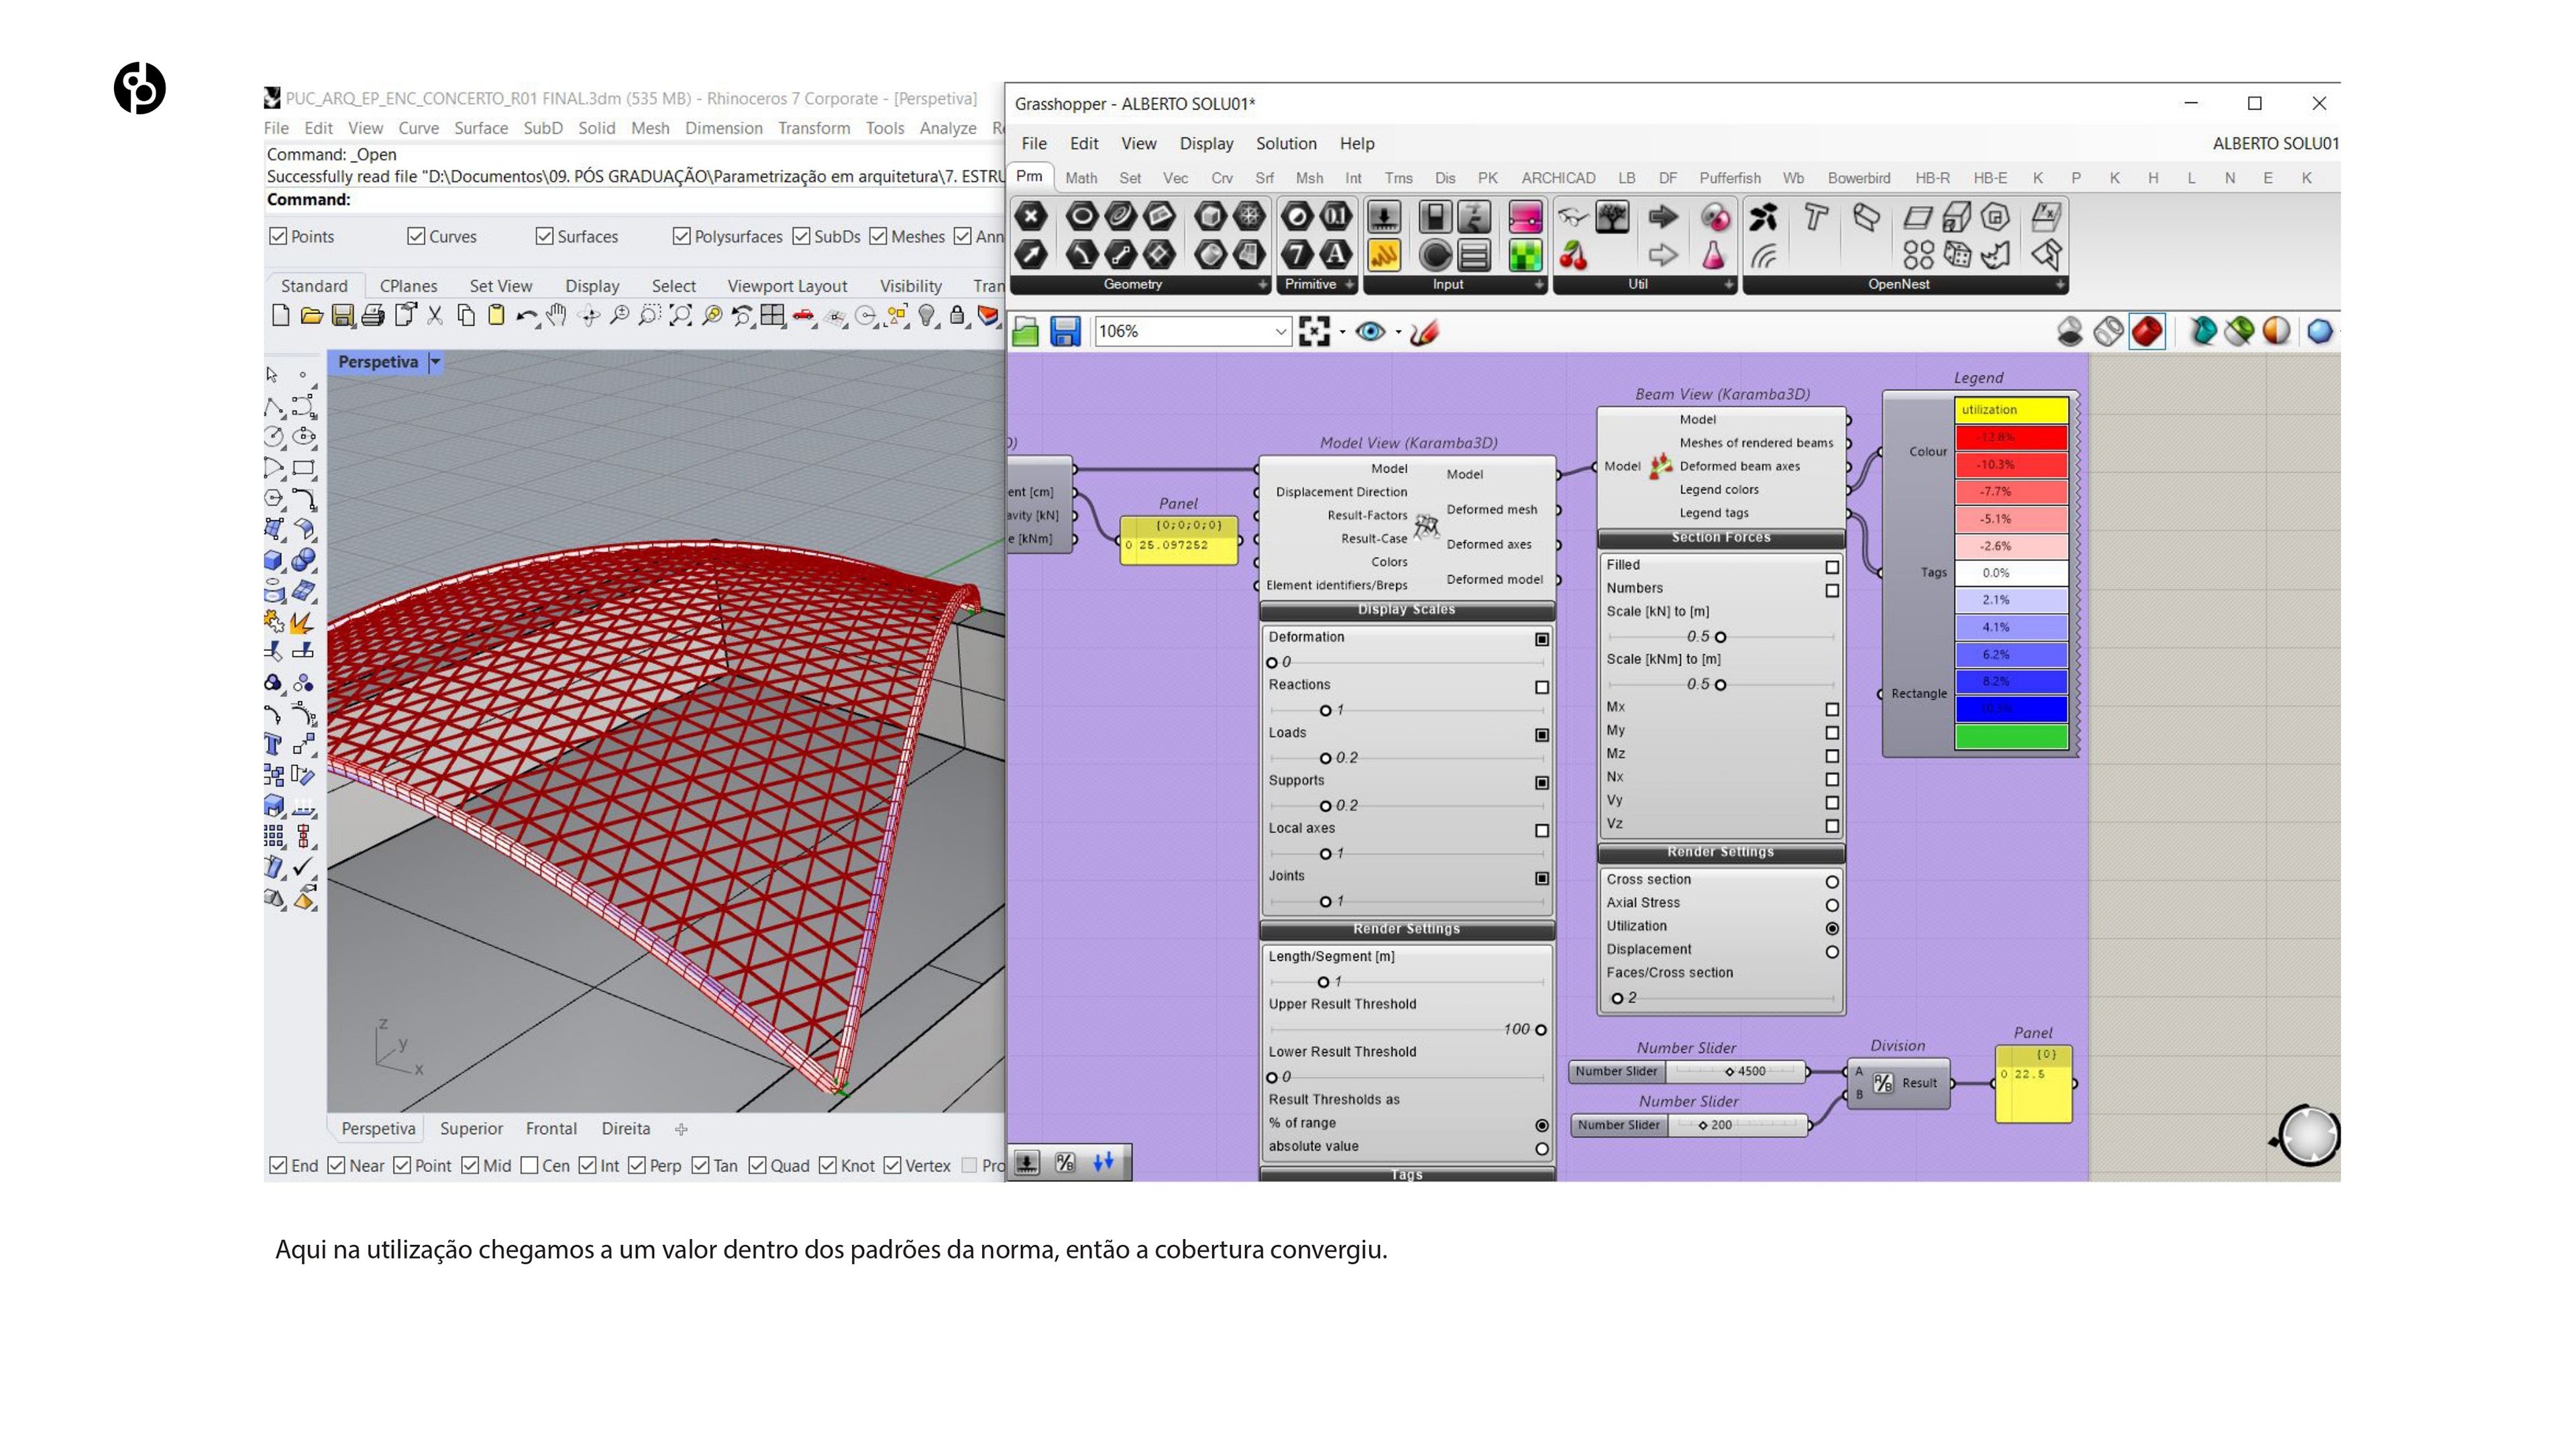
Task: Expand the Perspetiva viewport dropdown arrow
Action: coord(435,362)
